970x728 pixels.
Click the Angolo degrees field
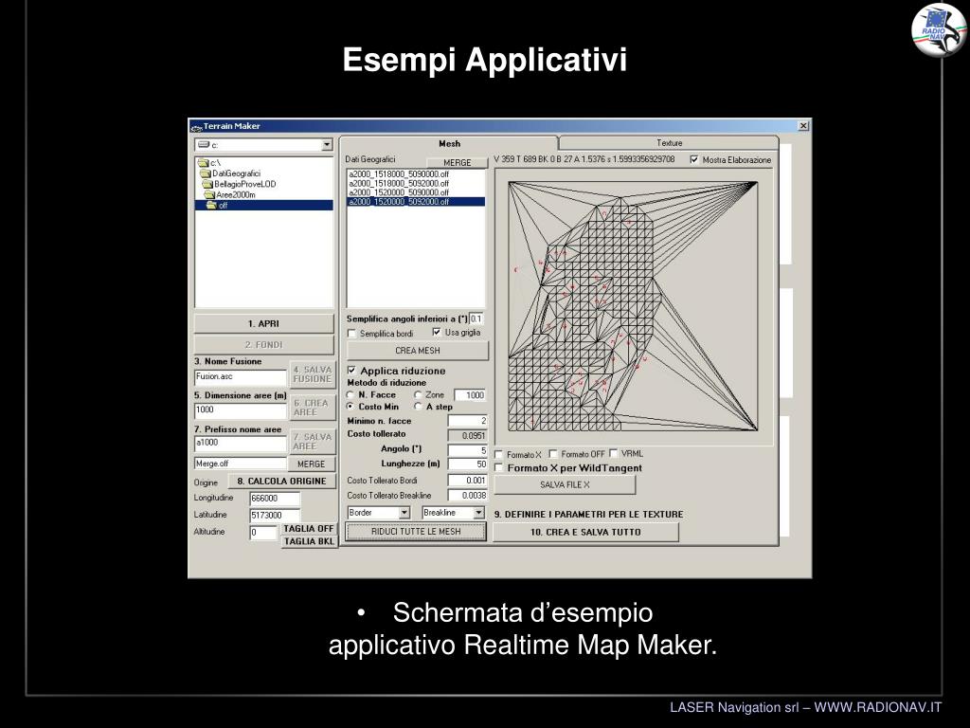[x=467, y=450]
